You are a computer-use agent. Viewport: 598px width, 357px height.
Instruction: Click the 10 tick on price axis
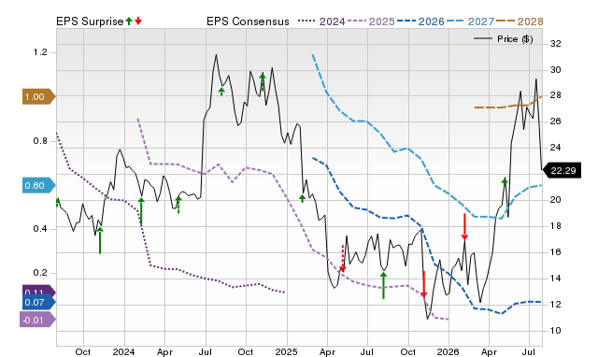point(556,331)
